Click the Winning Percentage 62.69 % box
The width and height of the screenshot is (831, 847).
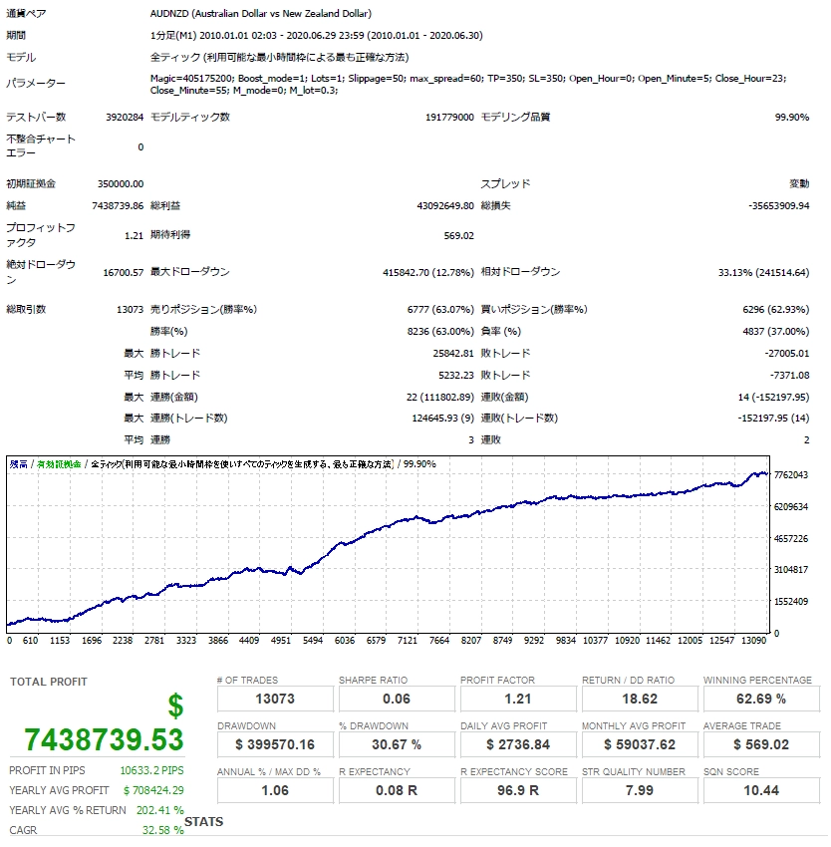[761, 699]
